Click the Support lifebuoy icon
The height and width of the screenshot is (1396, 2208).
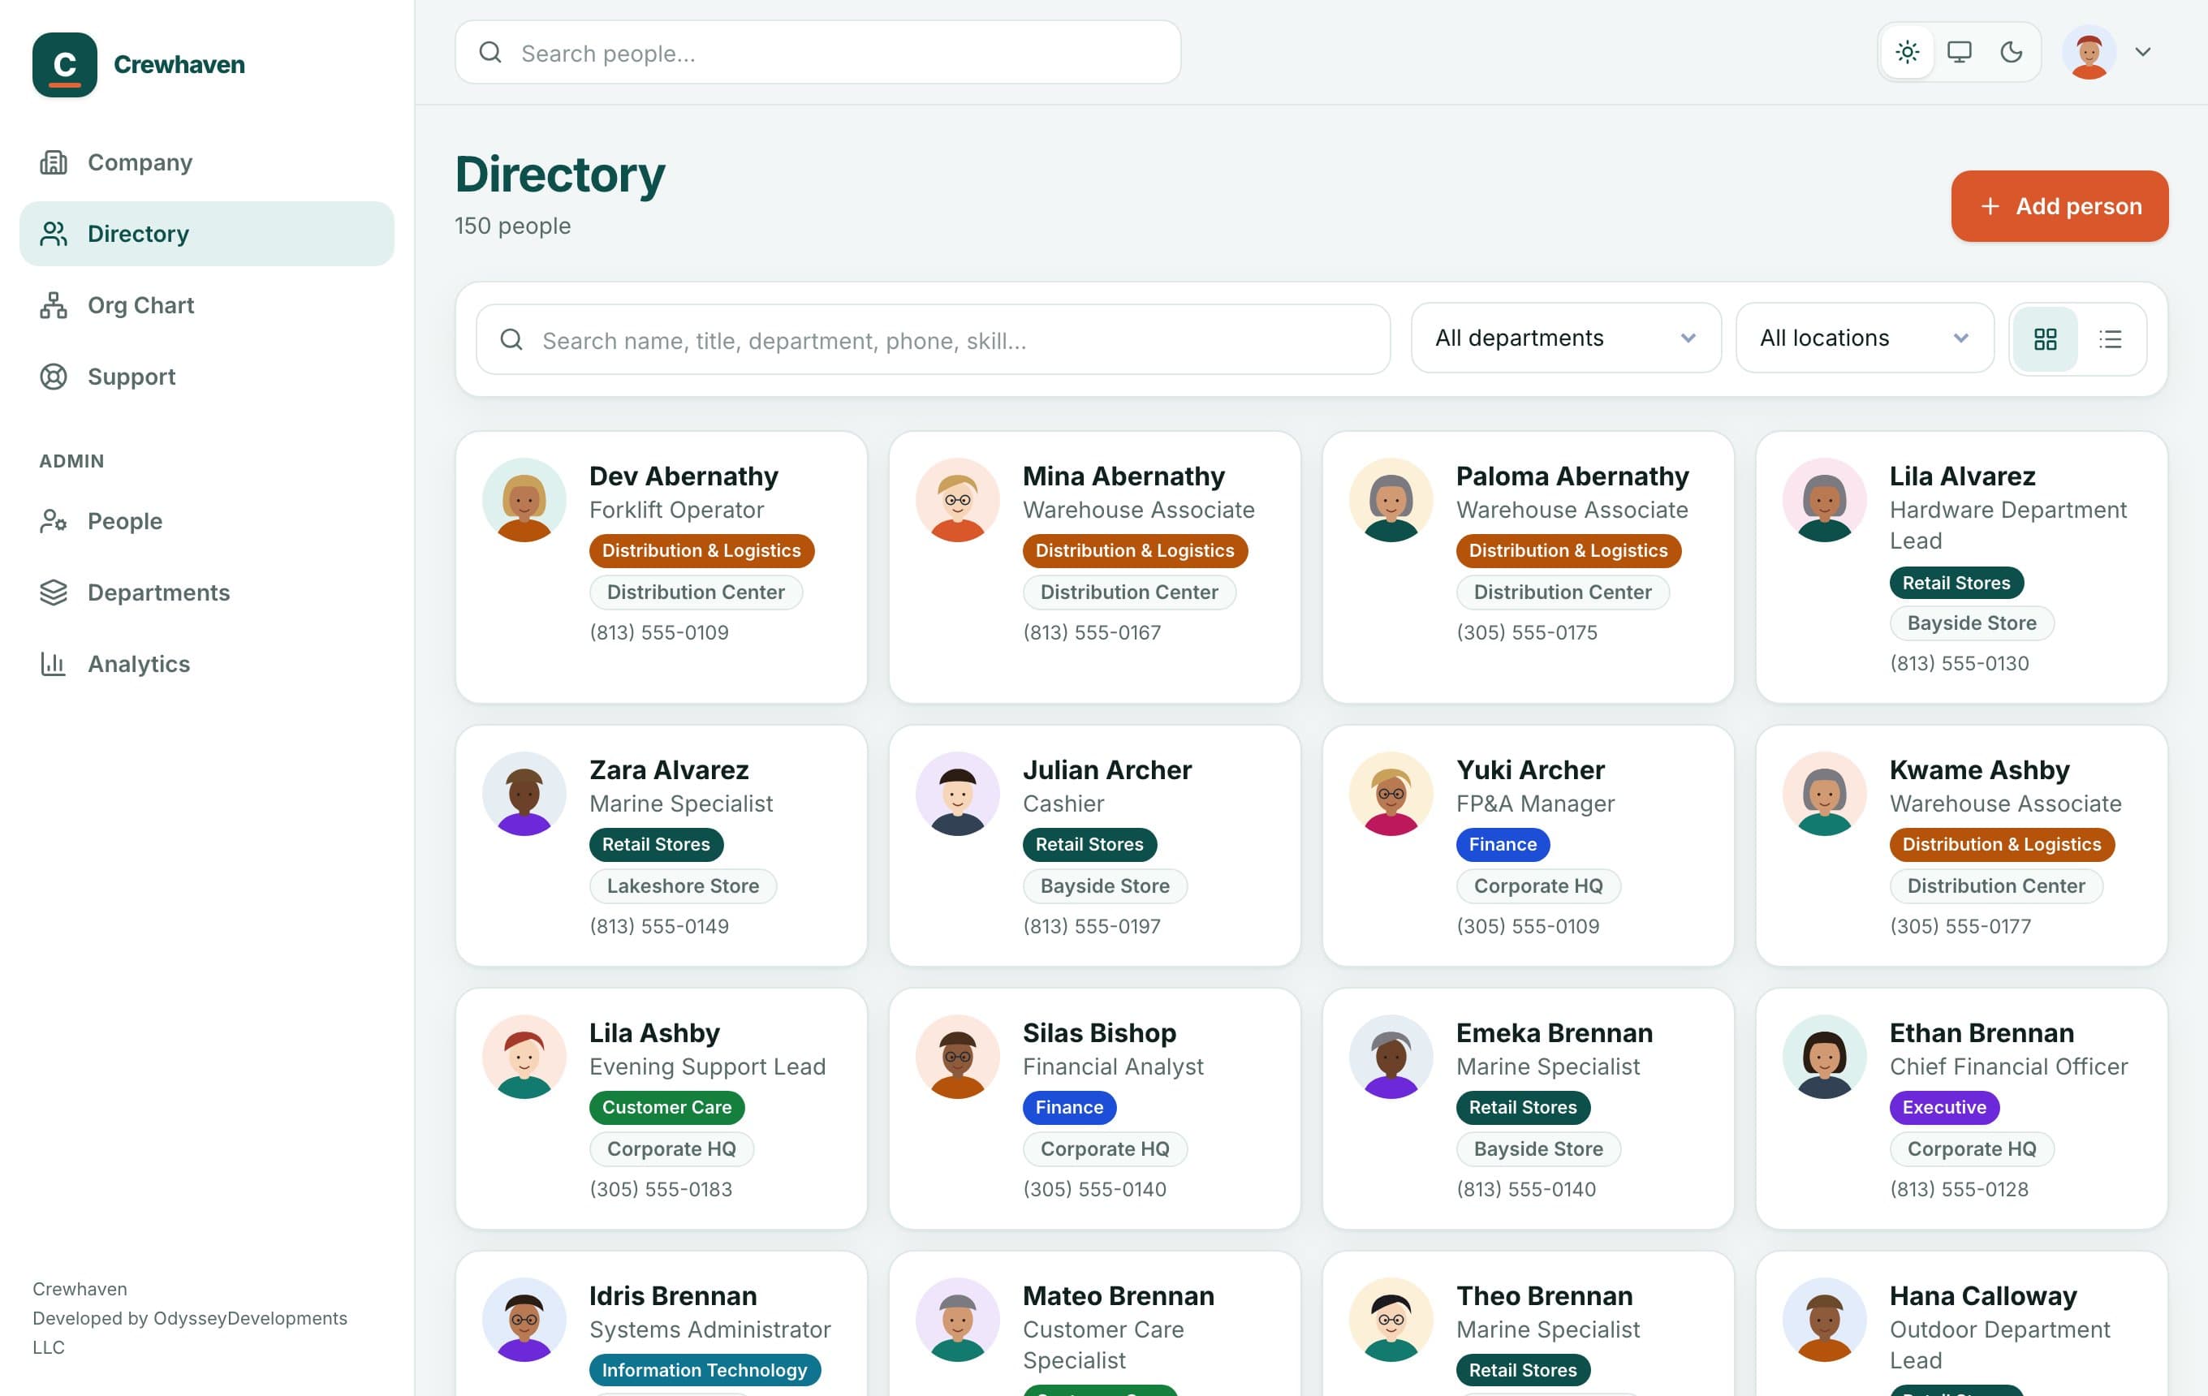click(x=54, y=377)
